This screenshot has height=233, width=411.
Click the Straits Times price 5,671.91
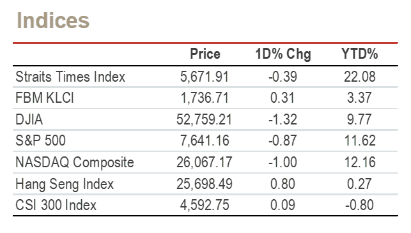click(x=205, y=77)
